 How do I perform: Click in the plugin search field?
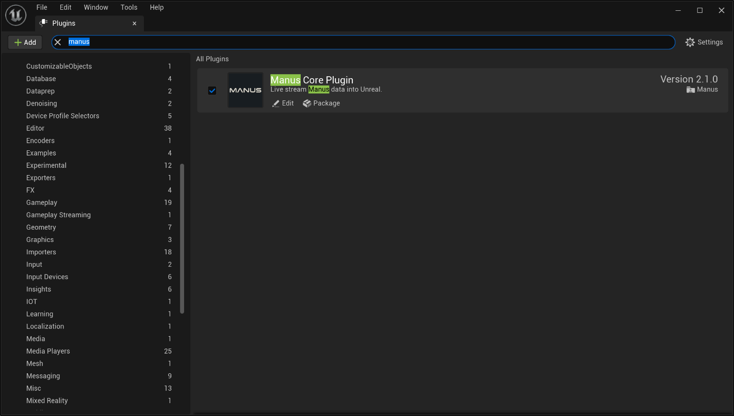[x=361, y=42]
